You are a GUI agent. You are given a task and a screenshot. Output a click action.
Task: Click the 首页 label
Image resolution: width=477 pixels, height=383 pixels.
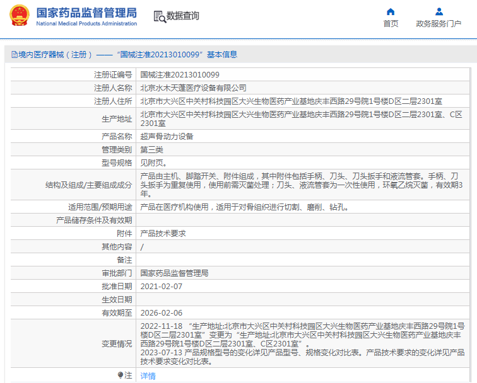[x=391, y=24]
